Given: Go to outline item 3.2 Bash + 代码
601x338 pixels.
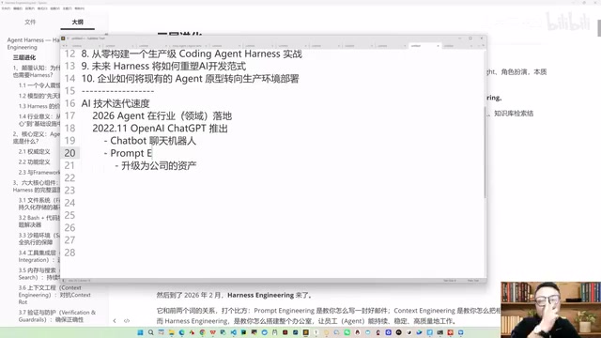Looking at the screenshot, I should 39,222.
